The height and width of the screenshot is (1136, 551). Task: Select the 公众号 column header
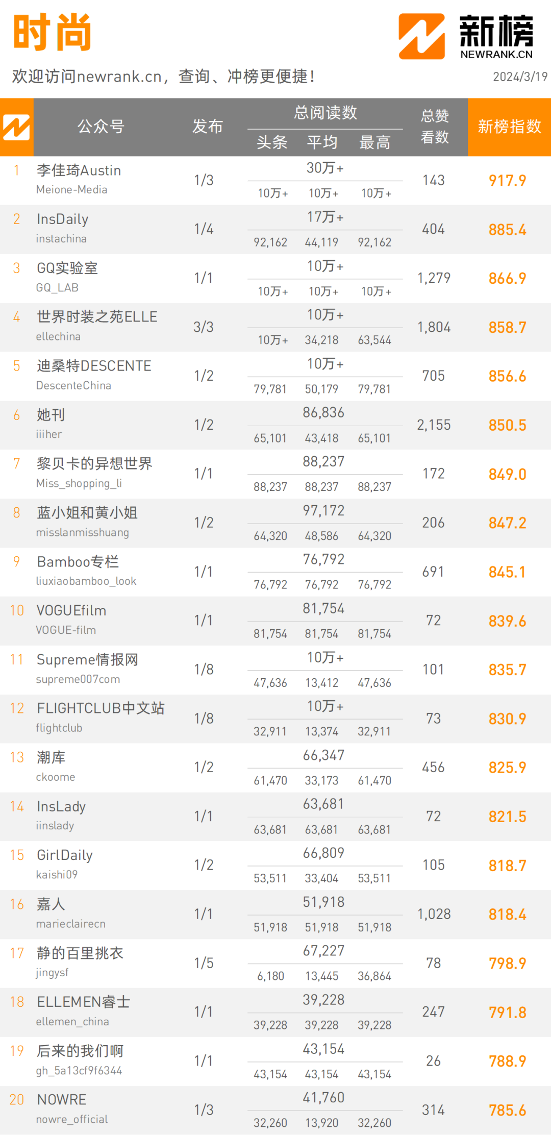[x=101, y=127]
